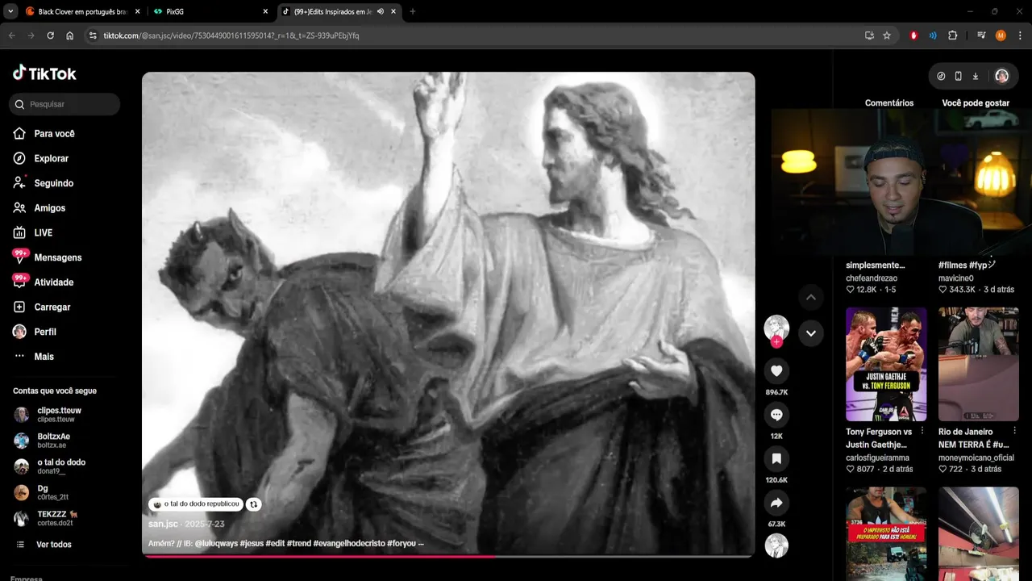
Task: Open the LIVE section
Action: coord(33,233)
